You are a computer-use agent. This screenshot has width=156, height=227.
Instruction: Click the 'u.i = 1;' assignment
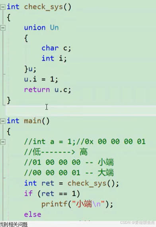tap(41, 80)
